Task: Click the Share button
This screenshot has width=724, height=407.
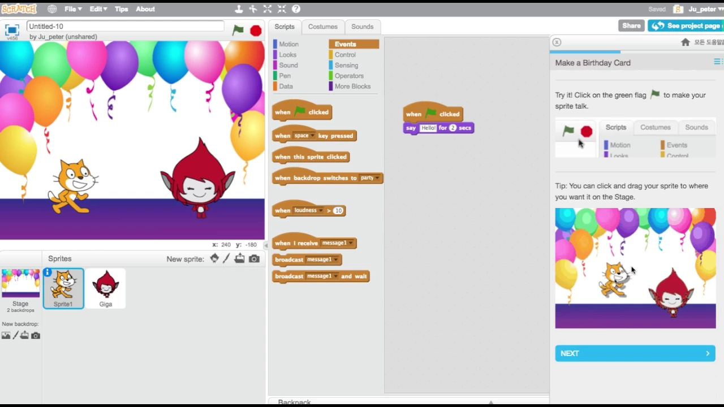Action: tap(631, 25)
